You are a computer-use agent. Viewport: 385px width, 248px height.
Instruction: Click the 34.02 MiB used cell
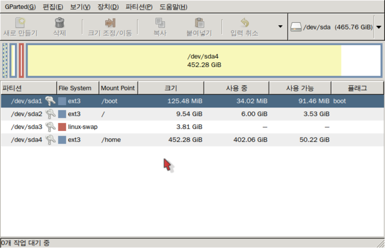pos(252,101)
